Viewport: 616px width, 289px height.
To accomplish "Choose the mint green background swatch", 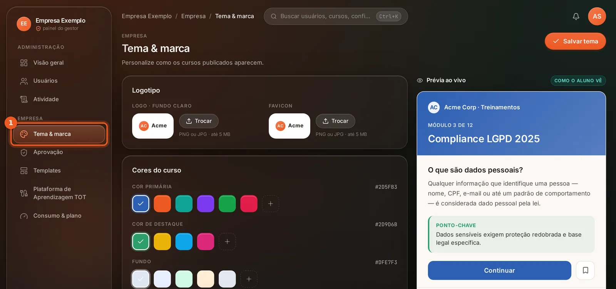I will click(x=184, y=279).
